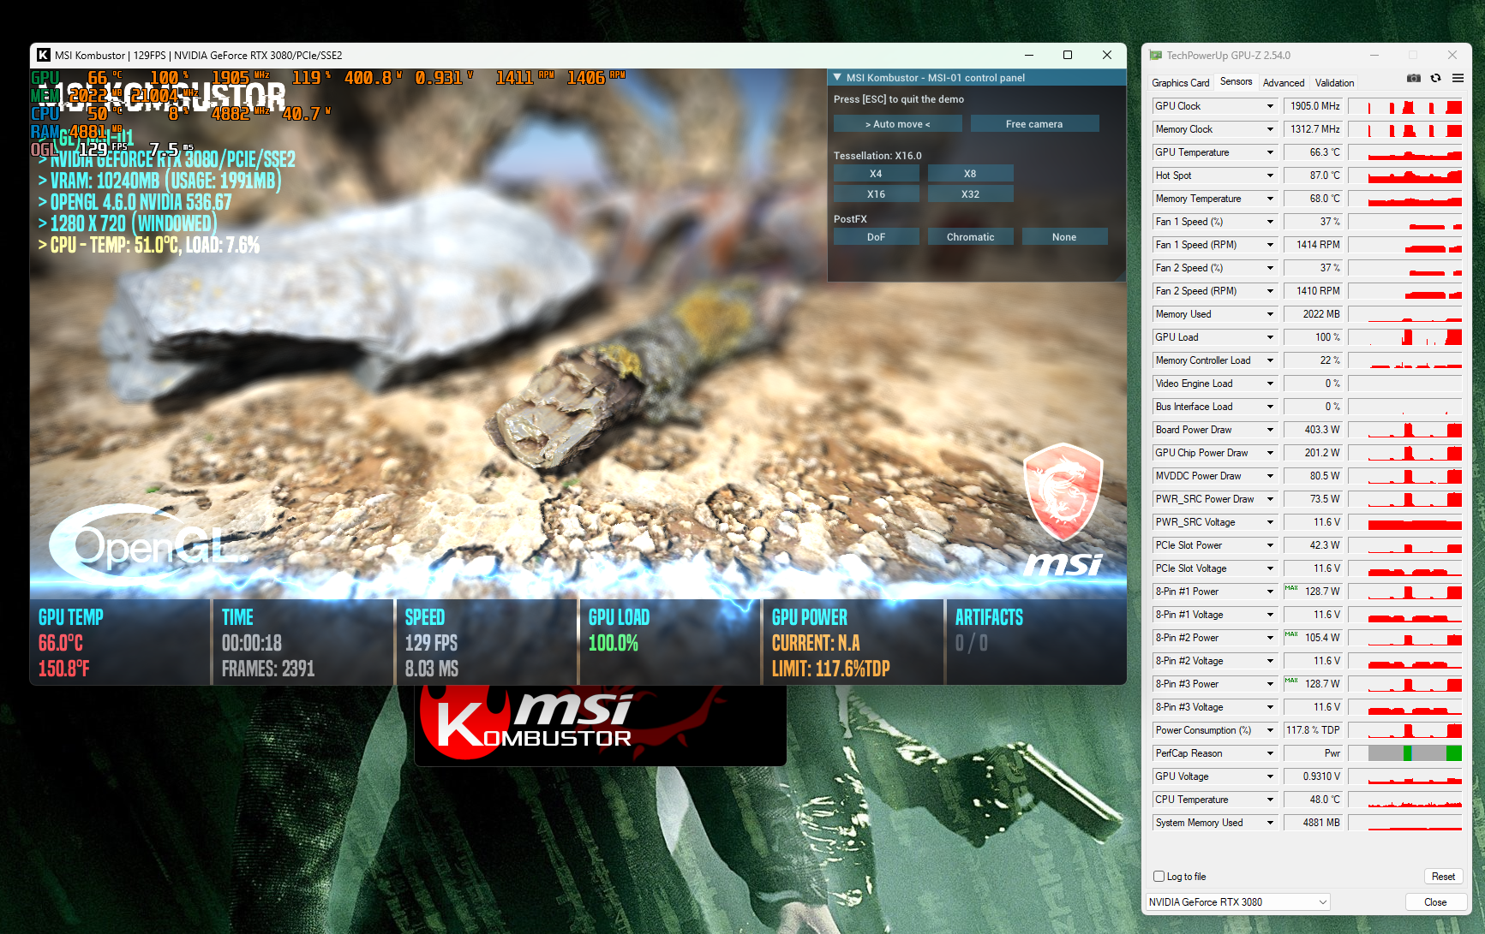Click the GPU Clock value 1905.0 MHz
1485x934 pixels.
click(1314, 106)
